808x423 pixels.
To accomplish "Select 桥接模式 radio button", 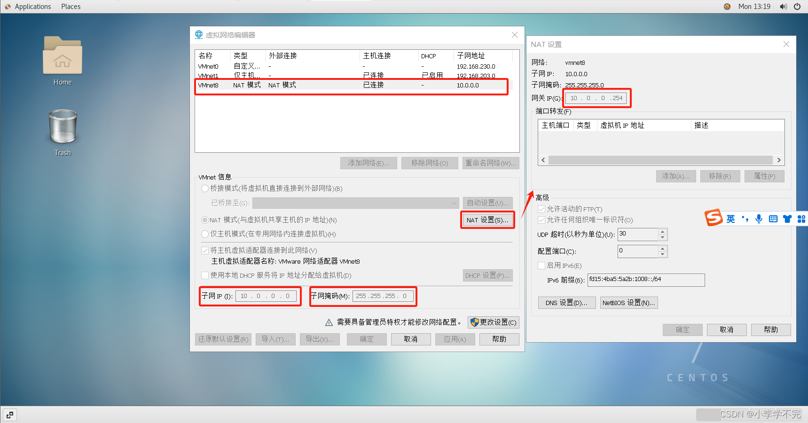I will tap(205, 188).
